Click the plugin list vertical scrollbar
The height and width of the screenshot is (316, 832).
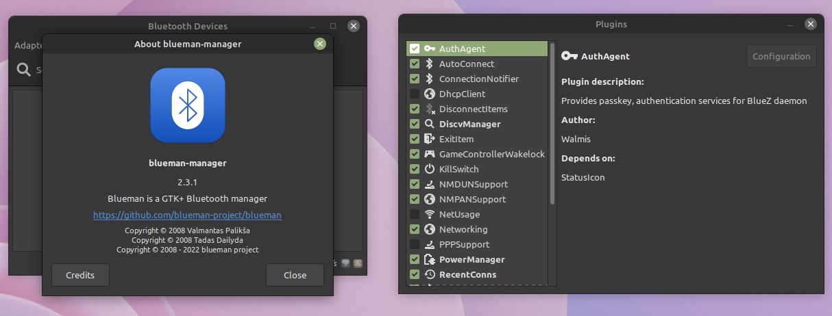pyautogui.click(x=552, y=123)
